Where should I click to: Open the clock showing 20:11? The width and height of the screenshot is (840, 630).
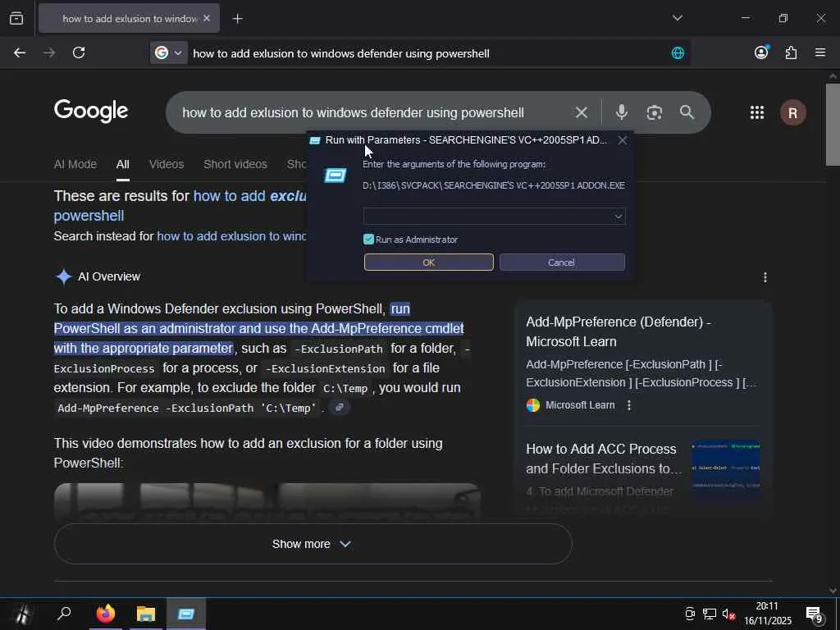(x=767, y=606)
